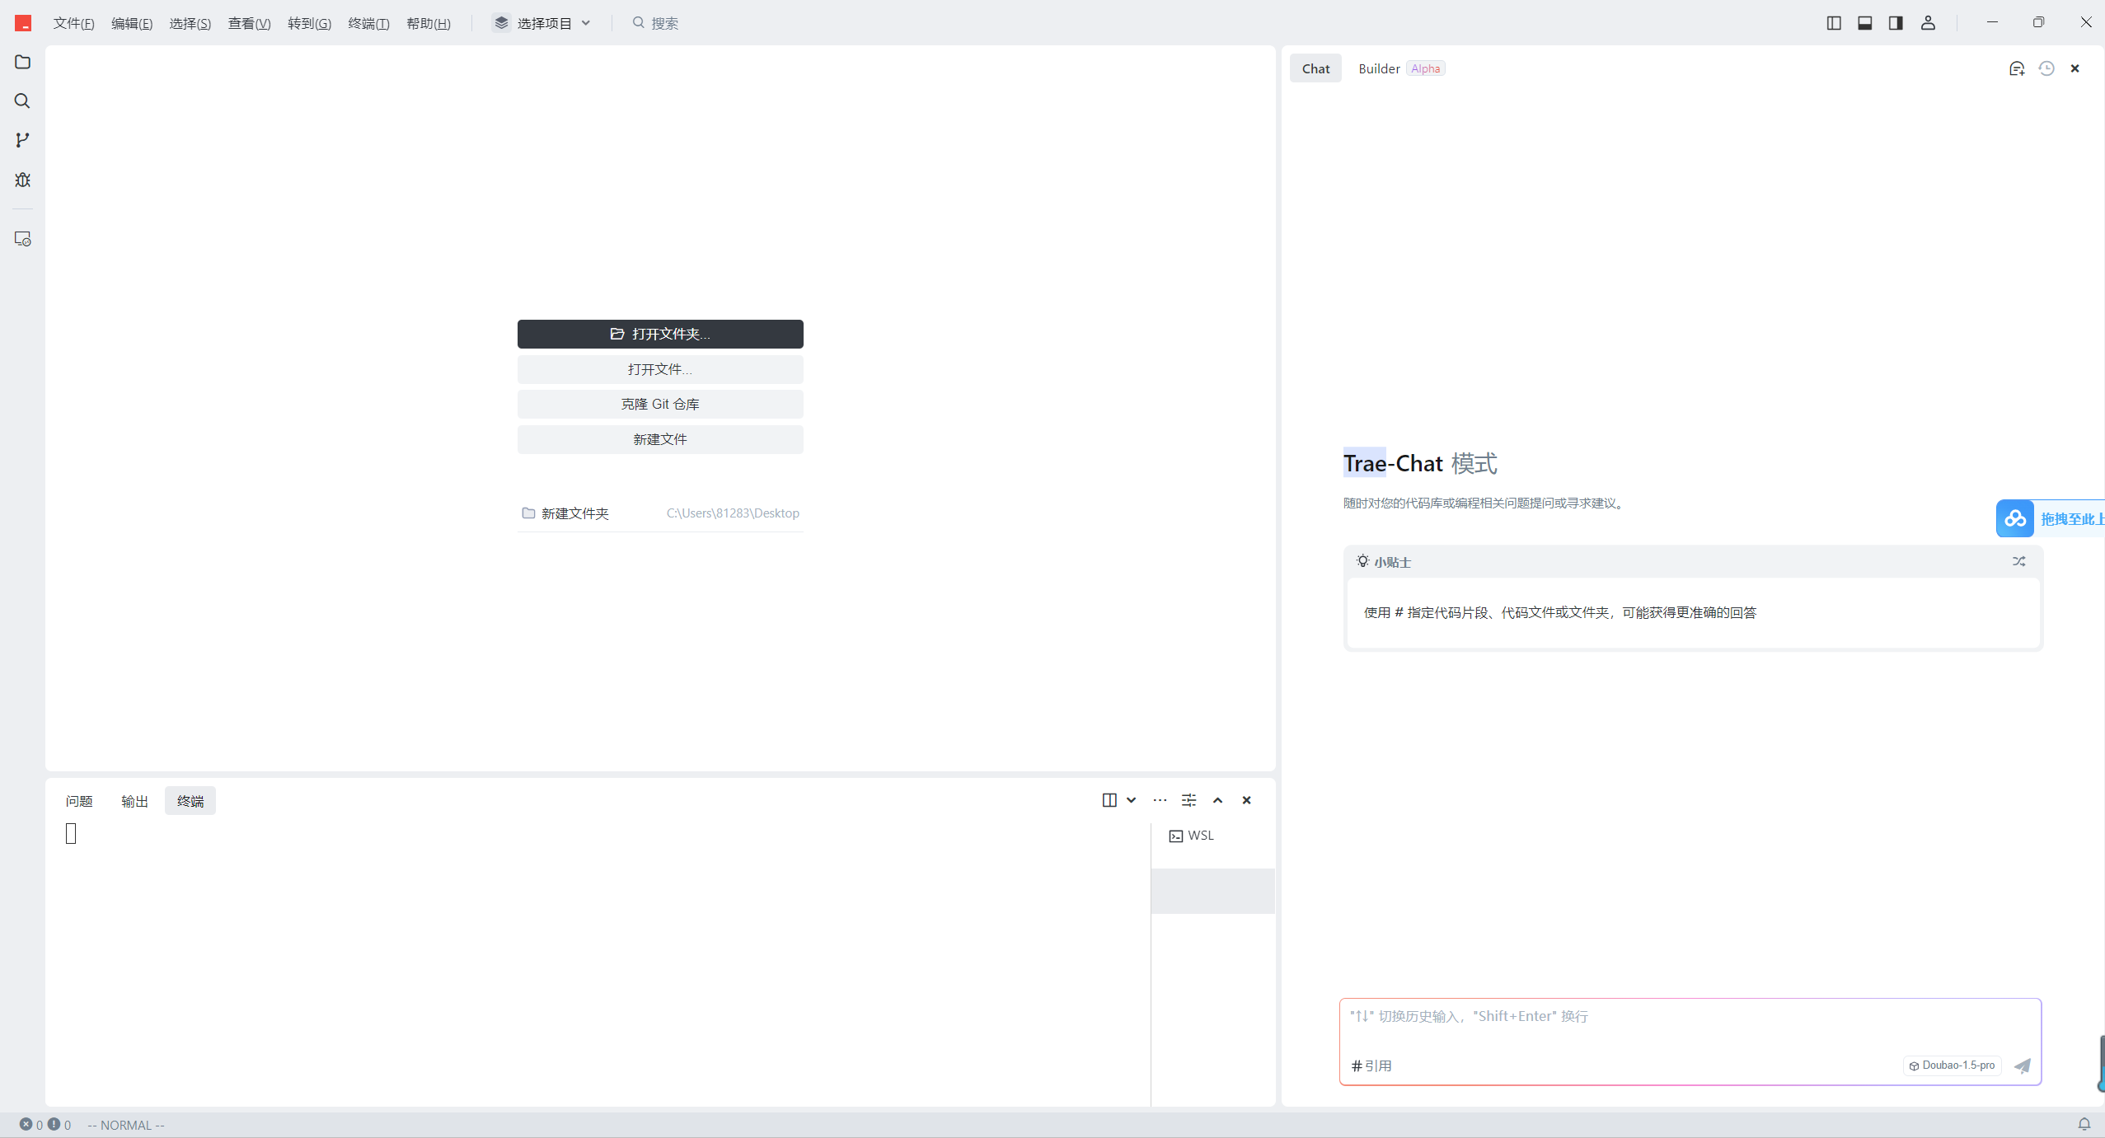
Task: Shuffle the tip with the random icon
Action: pos(2018,561)
